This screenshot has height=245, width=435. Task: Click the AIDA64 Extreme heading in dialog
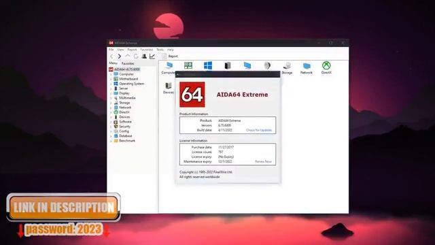pos(242,95)
